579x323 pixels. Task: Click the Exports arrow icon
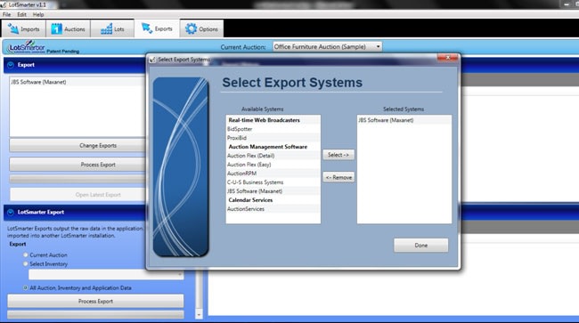(147, 28)
